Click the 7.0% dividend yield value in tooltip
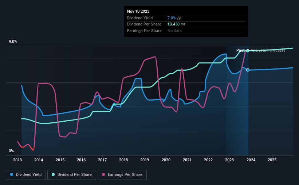 [x=172, y=18]
